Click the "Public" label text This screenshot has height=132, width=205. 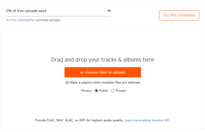(x=104, y=91)
